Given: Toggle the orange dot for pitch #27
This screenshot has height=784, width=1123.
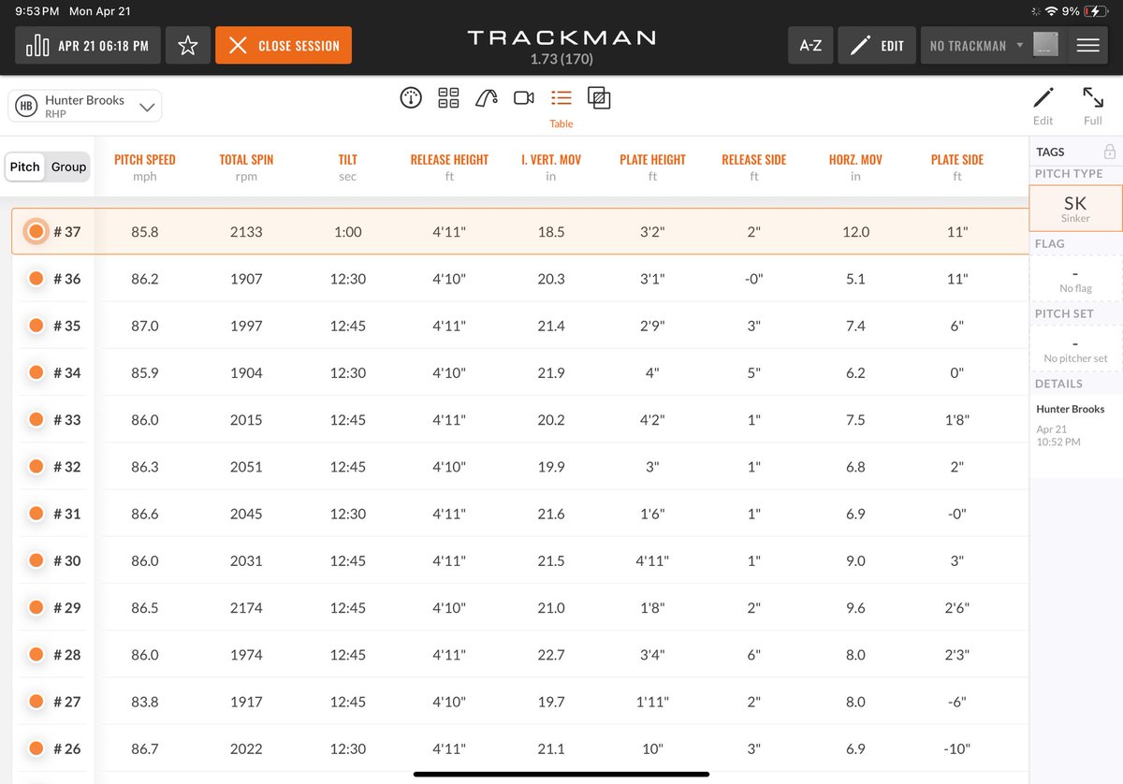Looking at the screenshot, I should click(36, 702).
